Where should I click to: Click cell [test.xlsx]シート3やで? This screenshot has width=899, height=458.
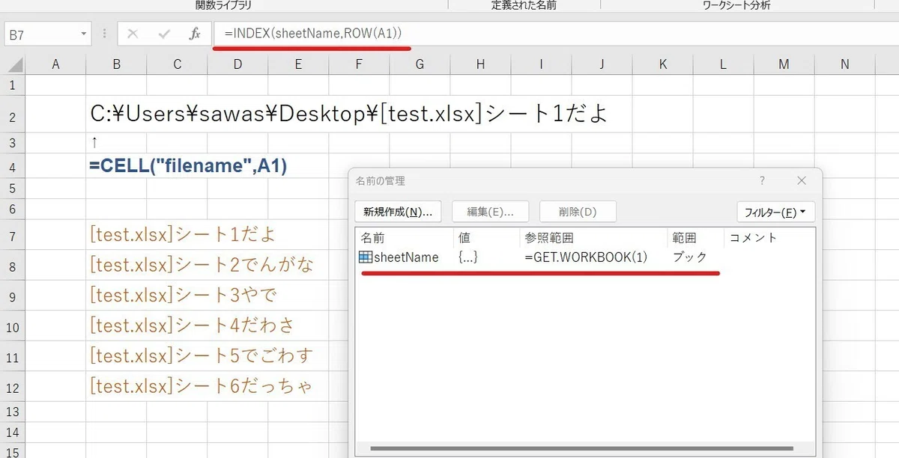[183, 295]
